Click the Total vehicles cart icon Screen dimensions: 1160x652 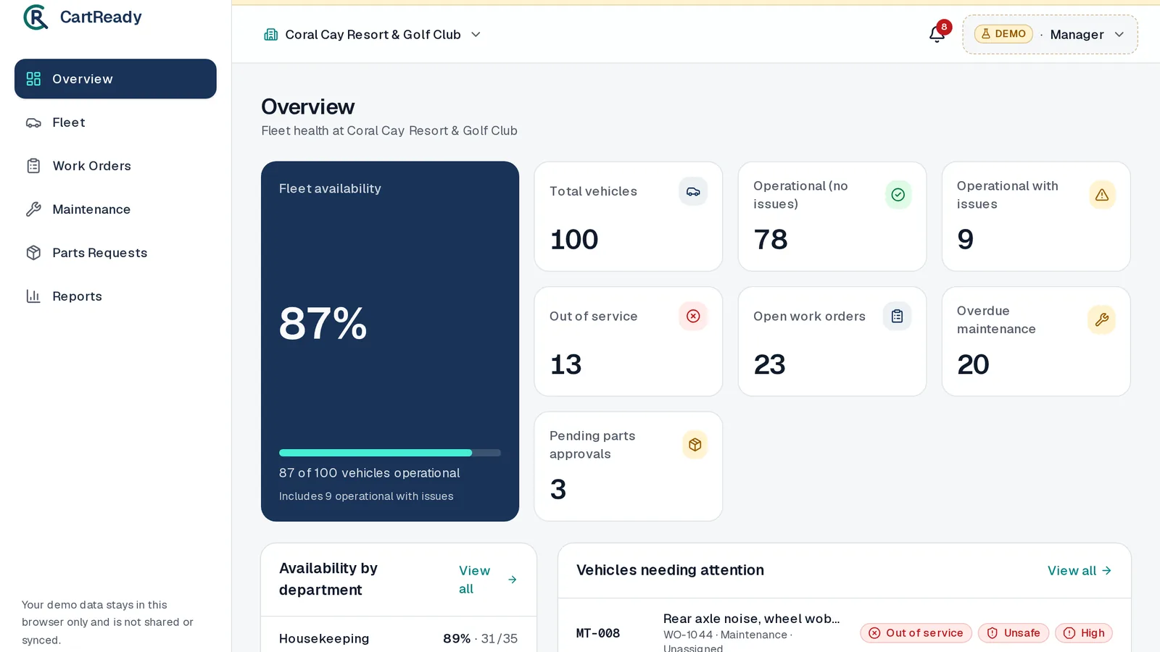pyautogui.click(x=693, y=191)
